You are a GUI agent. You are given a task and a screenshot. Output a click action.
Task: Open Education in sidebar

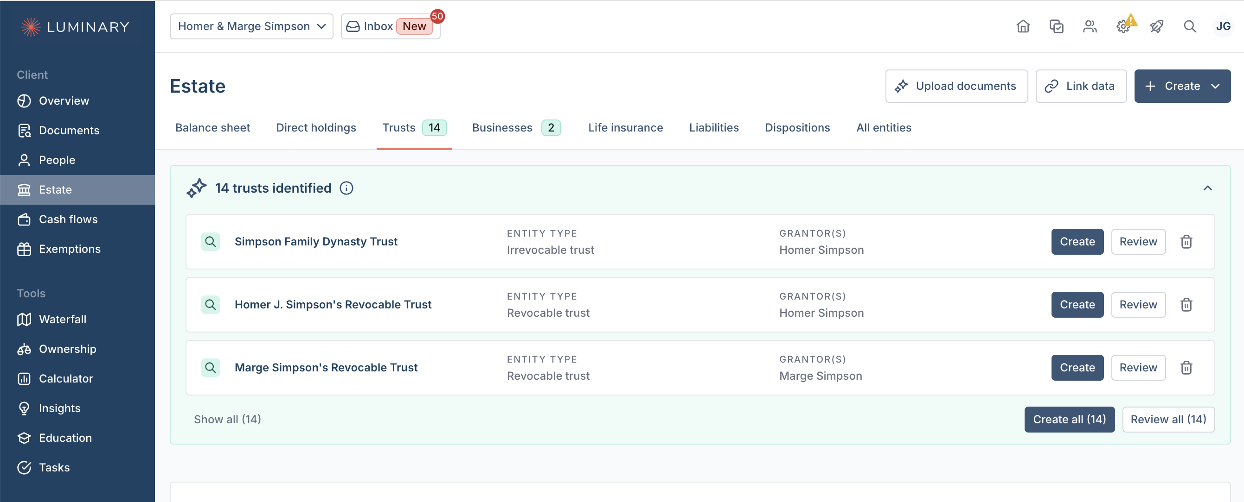click(x=77, y=438)
